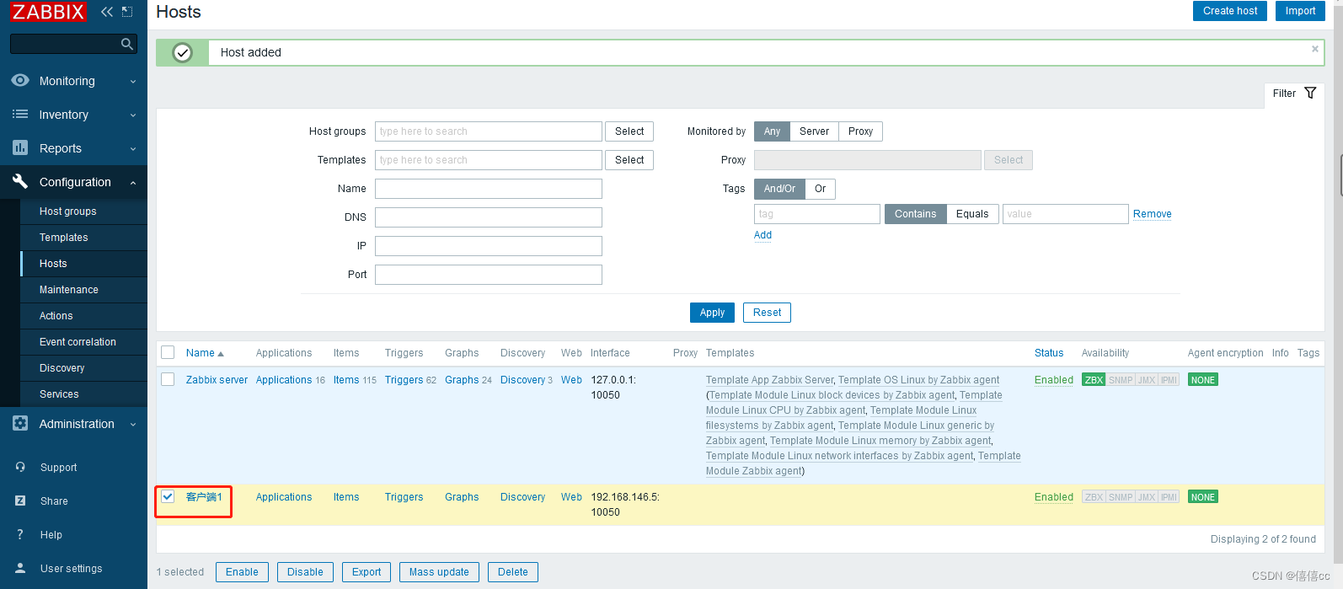Click the ZBX availability badge for Zabbix server
Viewport: 1343px width, 589px height.
pyautogui.click(x=1094, y=380)
